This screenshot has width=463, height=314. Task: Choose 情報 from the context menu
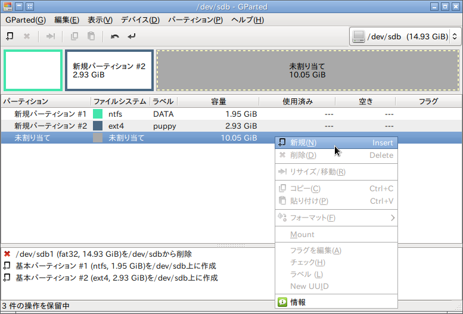tap(336, 302)
